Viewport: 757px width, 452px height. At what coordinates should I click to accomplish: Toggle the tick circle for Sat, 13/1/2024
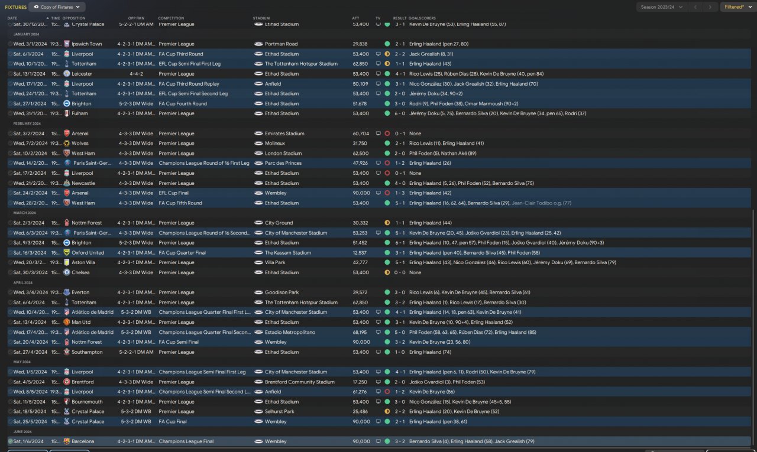pyautogui.click(x=10, y=74)
